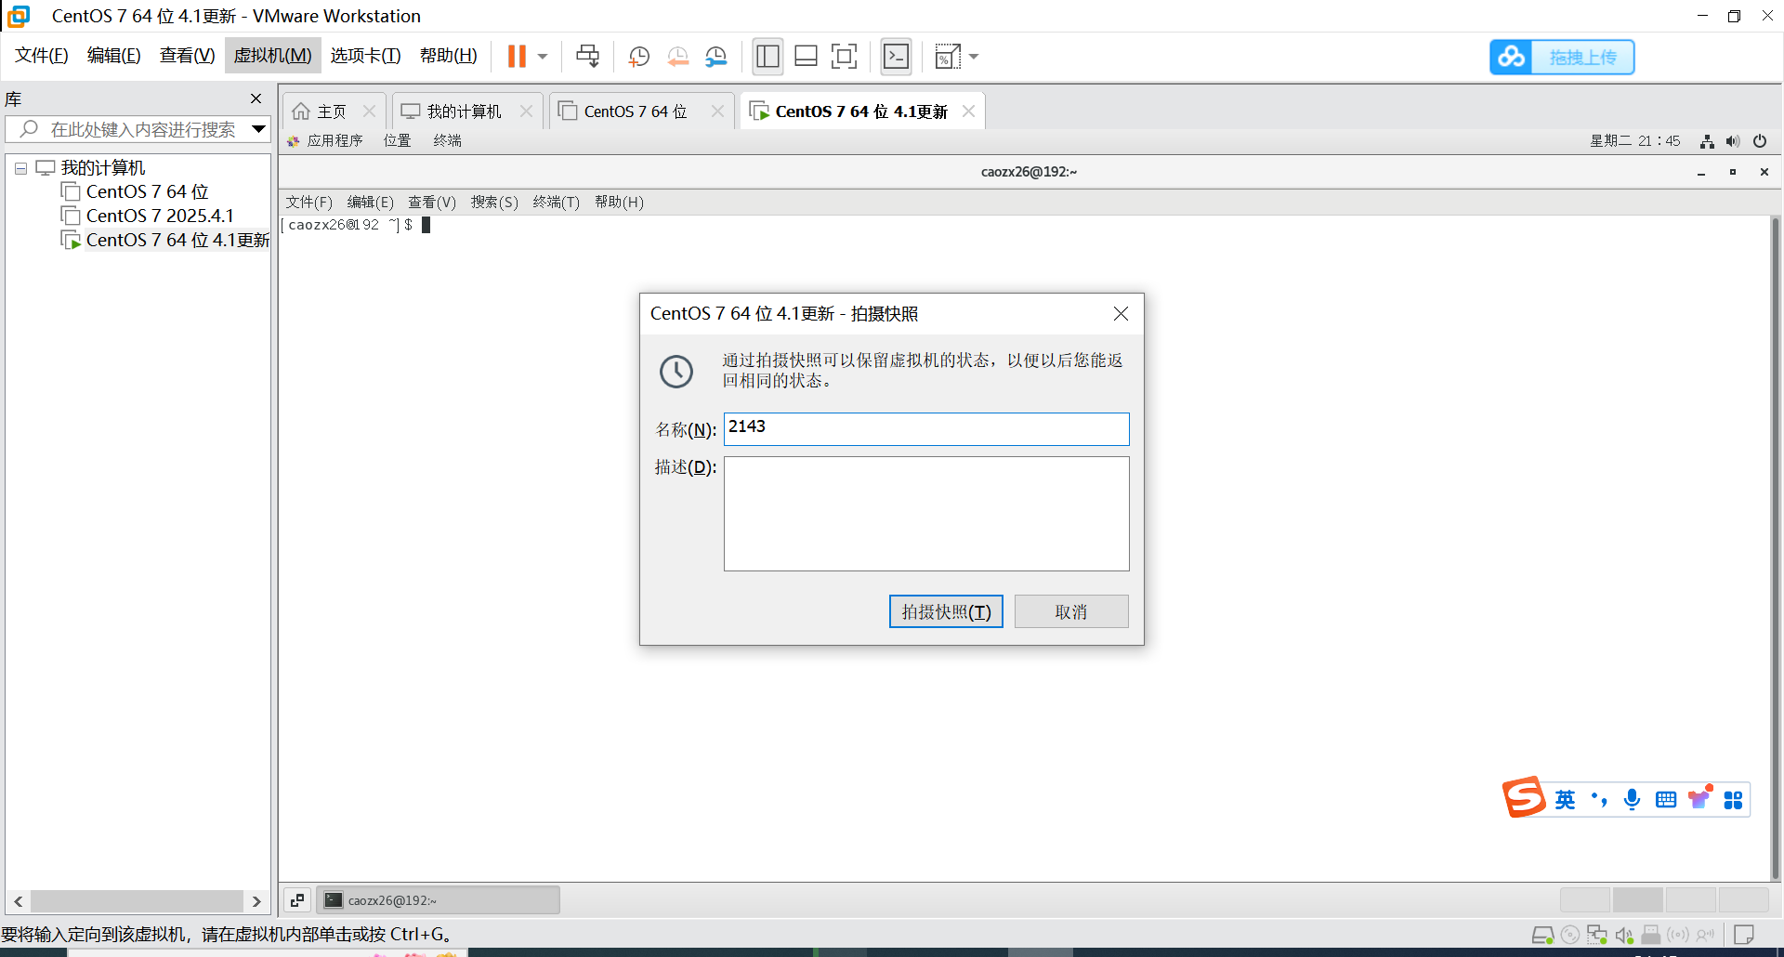Image resolution: width=1784 pixels, height=957 pixels.
Task: Open the 选项卡(T) menu
Action: point(366,56)
